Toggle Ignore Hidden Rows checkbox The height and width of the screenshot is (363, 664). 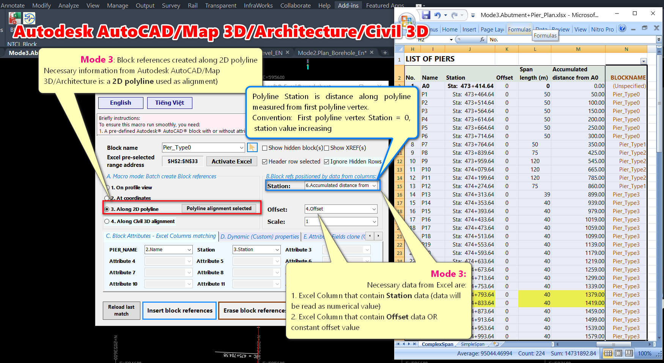pyautogui.click(x=326, y=162)
